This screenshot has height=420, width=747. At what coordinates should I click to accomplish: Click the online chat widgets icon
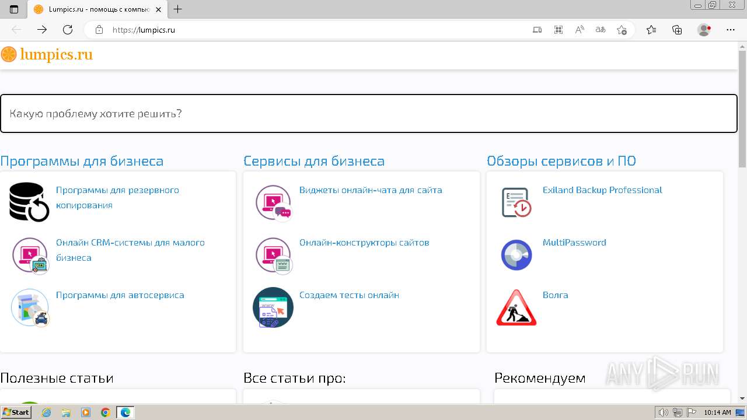click(x=273, y=203)
